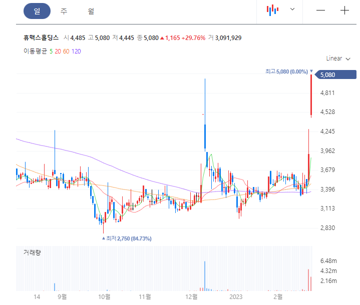The image size is (360, 305).
Task: Select the 일 (daily) chart tab
Action: tap(37, 11)
